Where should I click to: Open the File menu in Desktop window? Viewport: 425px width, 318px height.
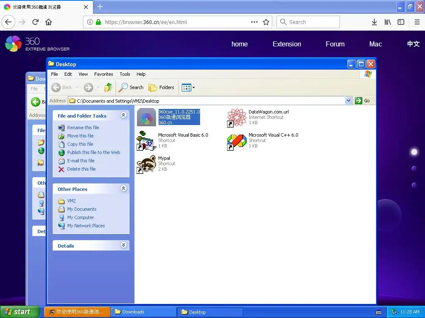coord(54,74)
